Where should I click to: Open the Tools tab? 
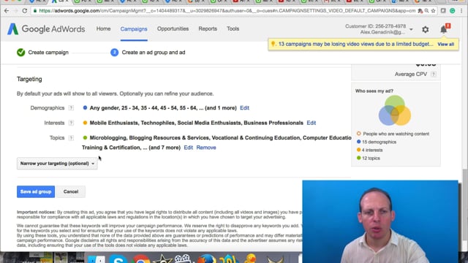(x=233, y=29)
